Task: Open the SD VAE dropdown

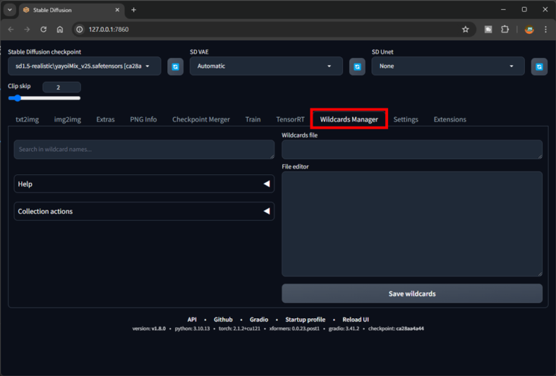Action: 266,67
